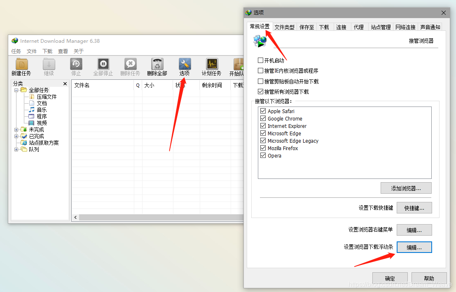Open the 任务 menu
The height and width of the screenshot is (292, 456).
click(16, 51)
